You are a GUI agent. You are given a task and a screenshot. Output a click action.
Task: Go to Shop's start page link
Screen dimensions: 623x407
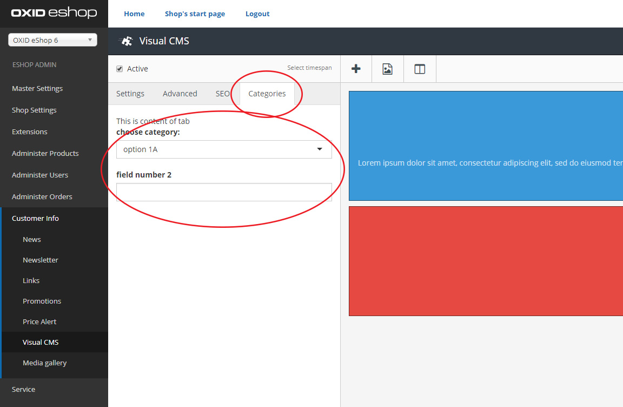(x=195, y=14)
